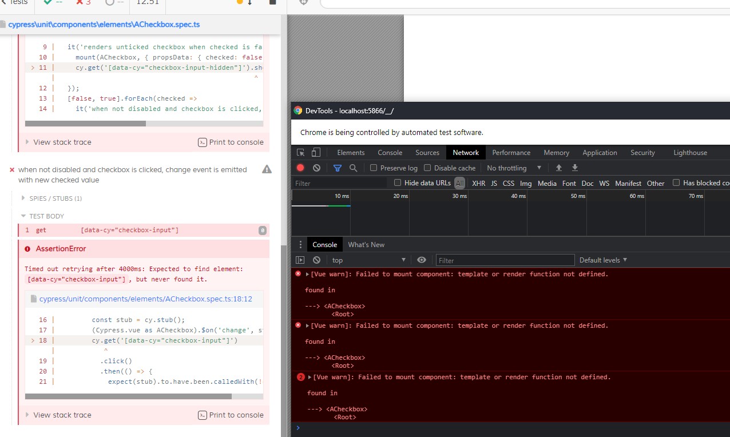Switch to the Performance tab
The width and height of the screenshot is (730, 437).
click(x=511, y=152)
